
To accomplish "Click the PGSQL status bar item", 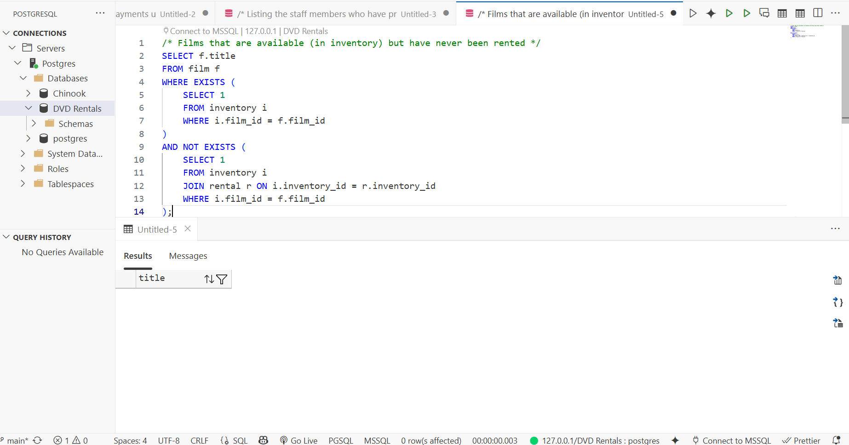I will coord(341,440).
